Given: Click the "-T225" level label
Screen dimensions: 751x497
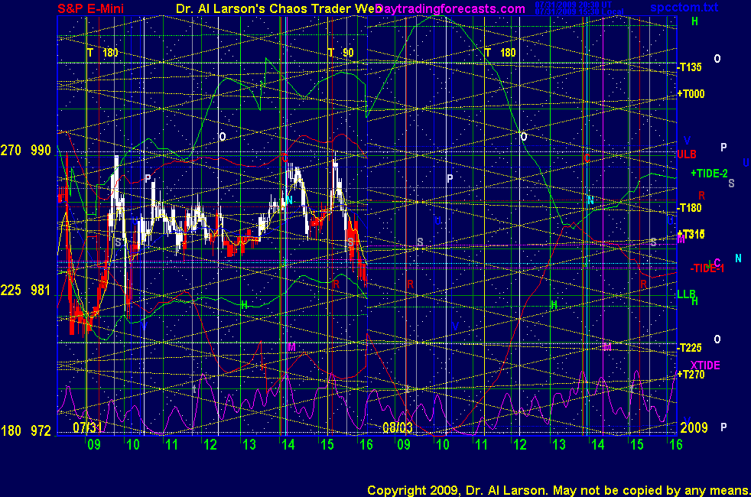Looking at the screenshot, I should point(690,348).
